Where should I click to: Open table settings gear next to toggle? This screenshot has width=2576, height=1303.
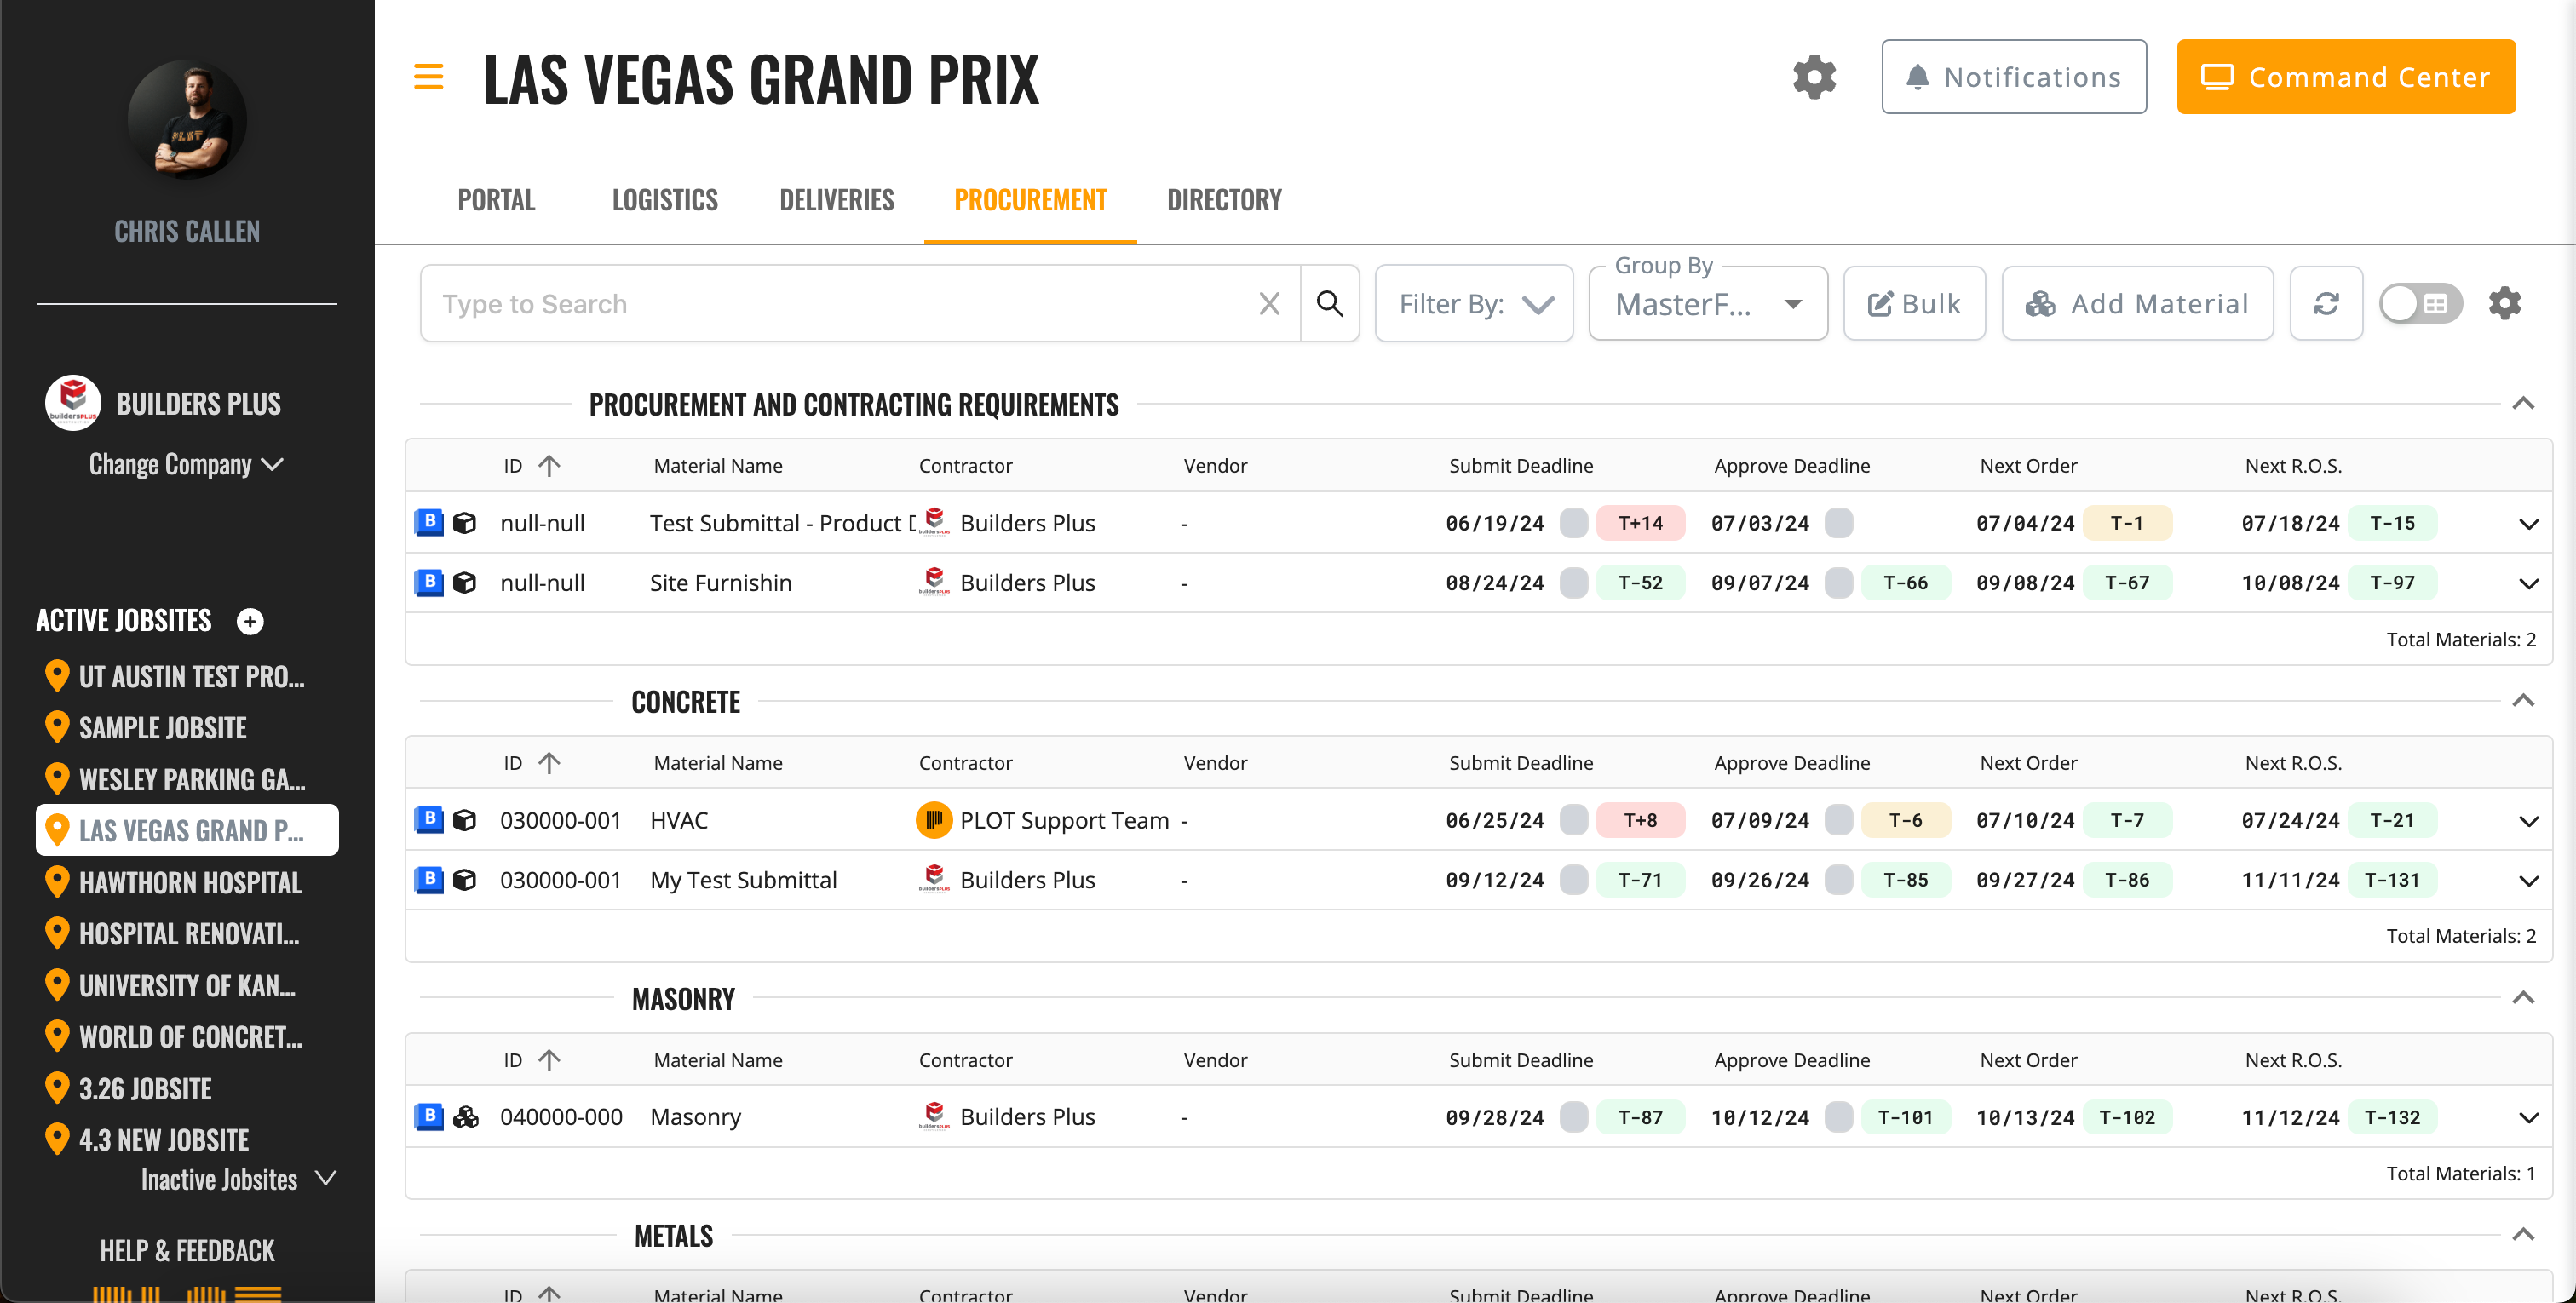[x=2504, y=304]
